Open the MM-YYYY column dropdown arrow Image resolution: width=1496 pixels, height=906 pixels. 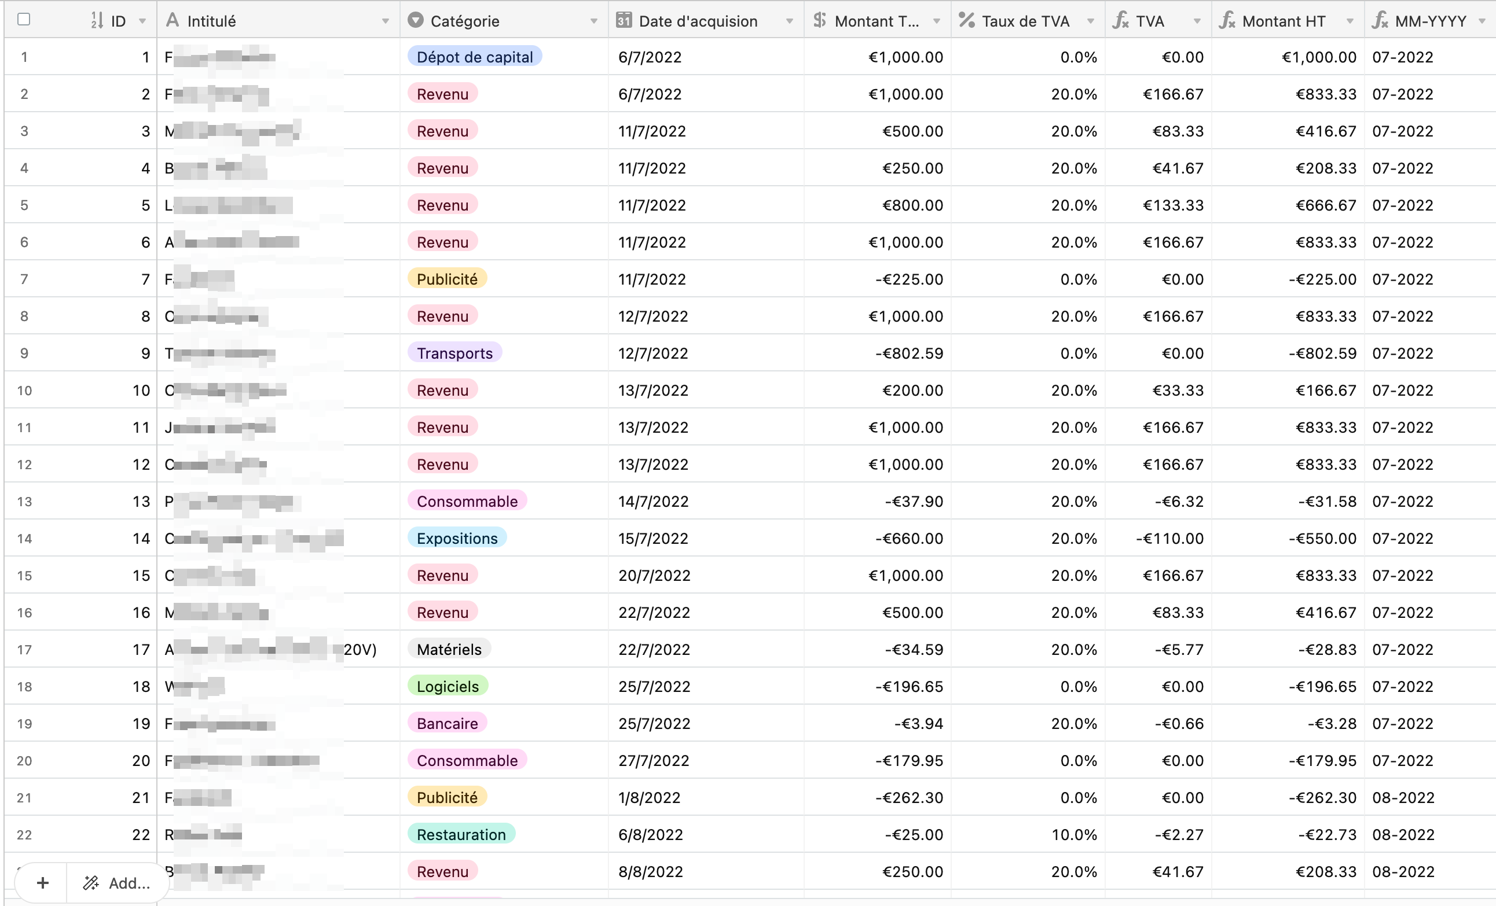(x=1482, y=21)
